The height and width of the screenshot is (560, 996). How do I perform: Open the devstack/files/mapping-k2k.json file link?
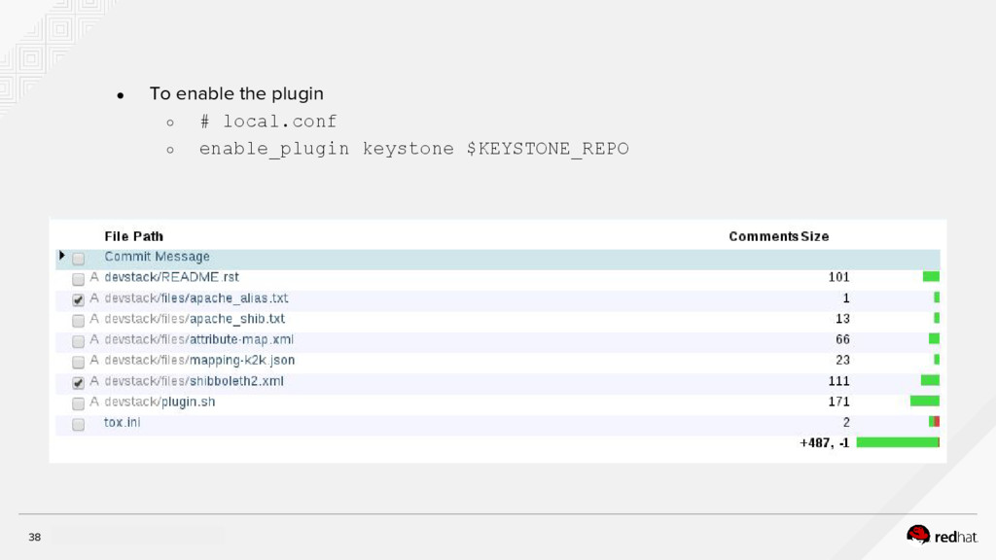(199, 360)
